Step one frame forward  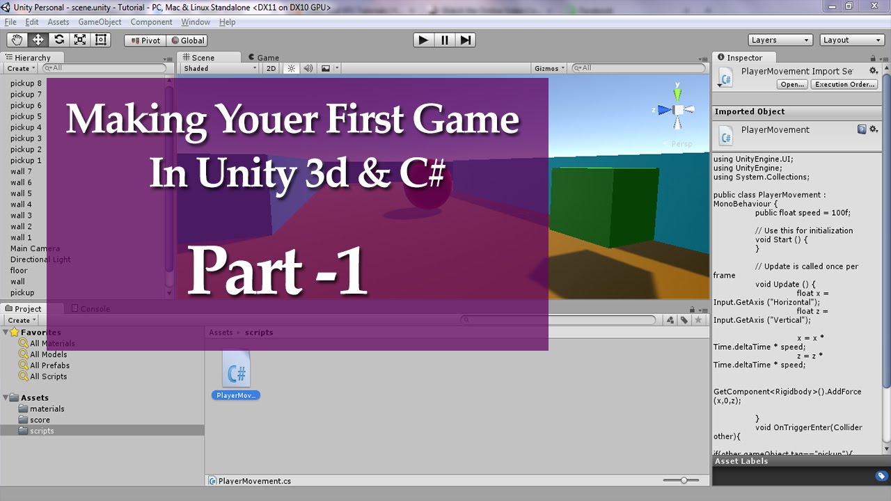tap(465, 40)
